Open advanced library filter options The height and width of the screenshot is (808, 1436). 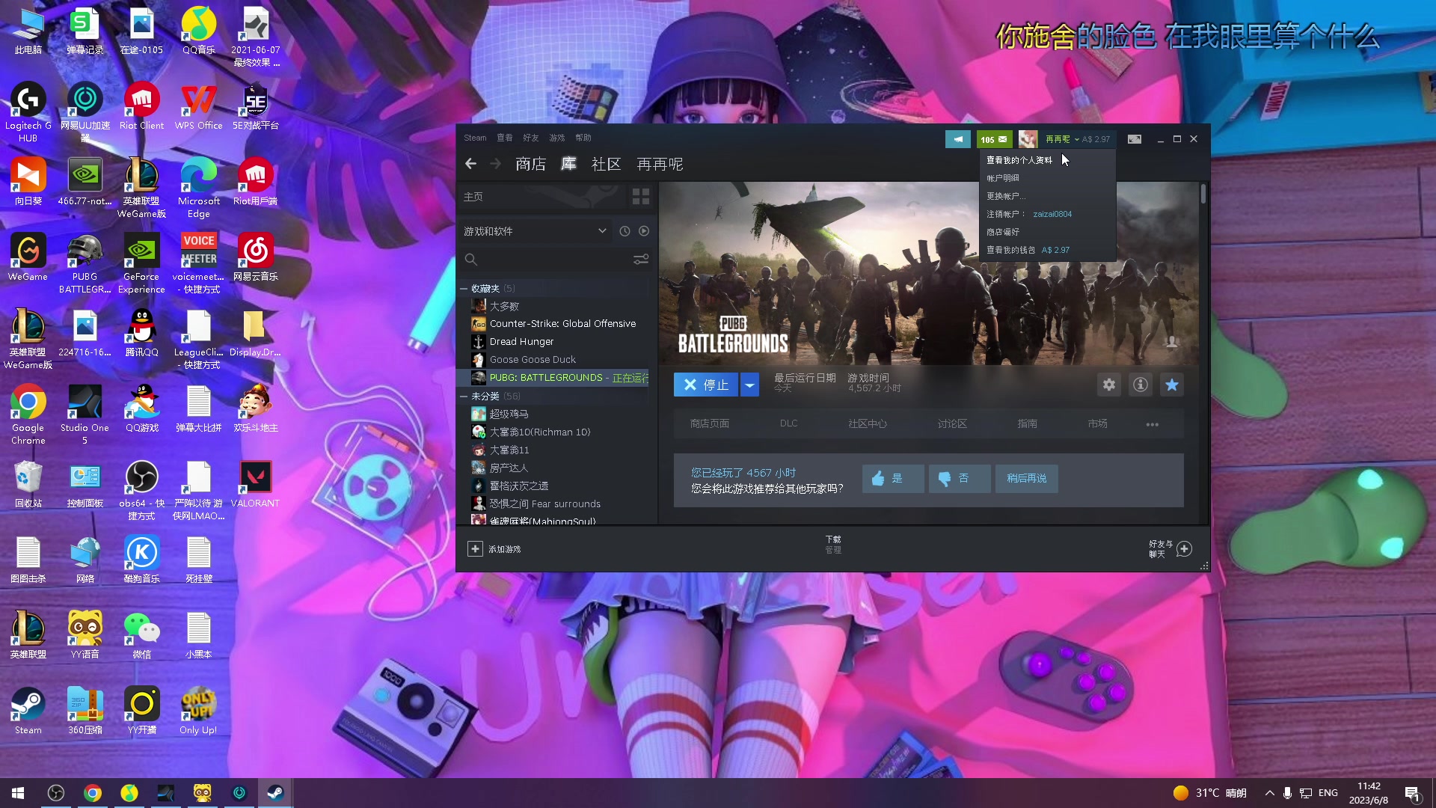pos(641,260)
